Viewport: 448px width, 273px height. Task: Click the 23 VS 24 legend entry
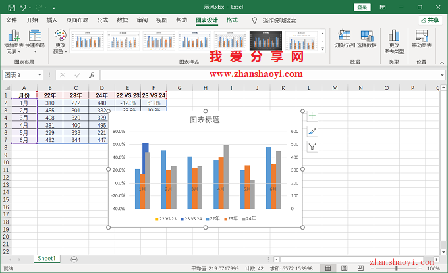(x=191, y=219)
